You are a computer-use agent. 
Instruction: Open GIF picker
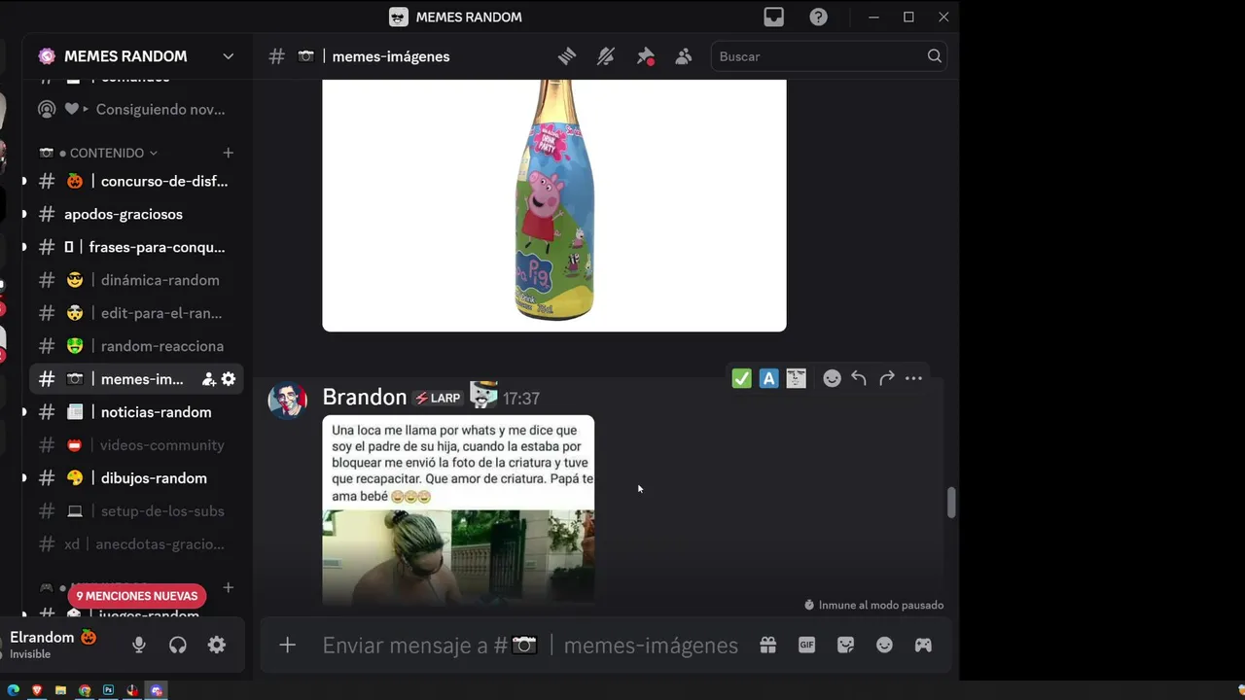(806, 645)
